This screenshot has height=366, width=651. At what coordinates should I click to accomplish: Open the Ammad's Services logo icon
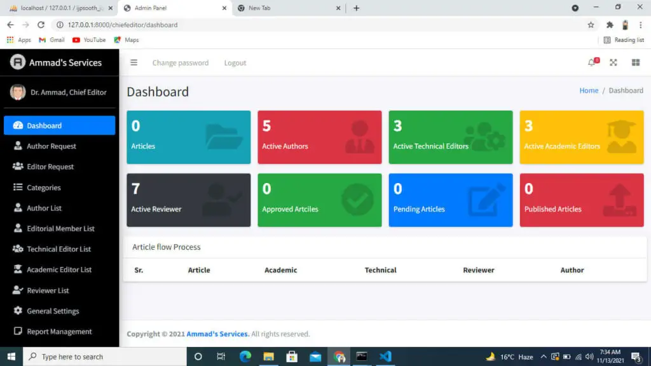pos(17,62)
